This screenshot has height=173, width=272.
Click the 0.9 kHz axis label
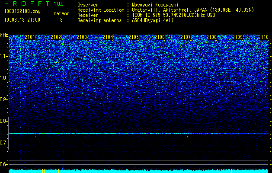click(3, 99)
